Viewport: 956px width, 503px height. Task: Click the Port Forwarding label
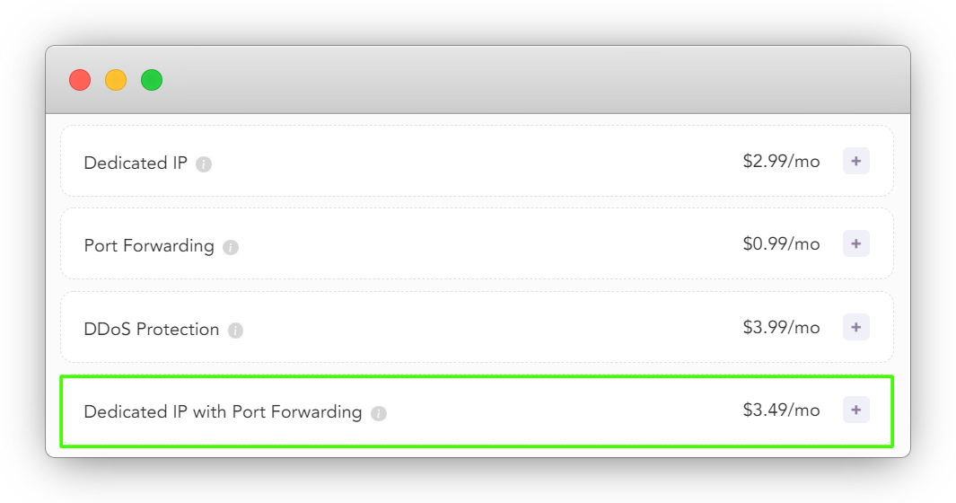(149, 246)
